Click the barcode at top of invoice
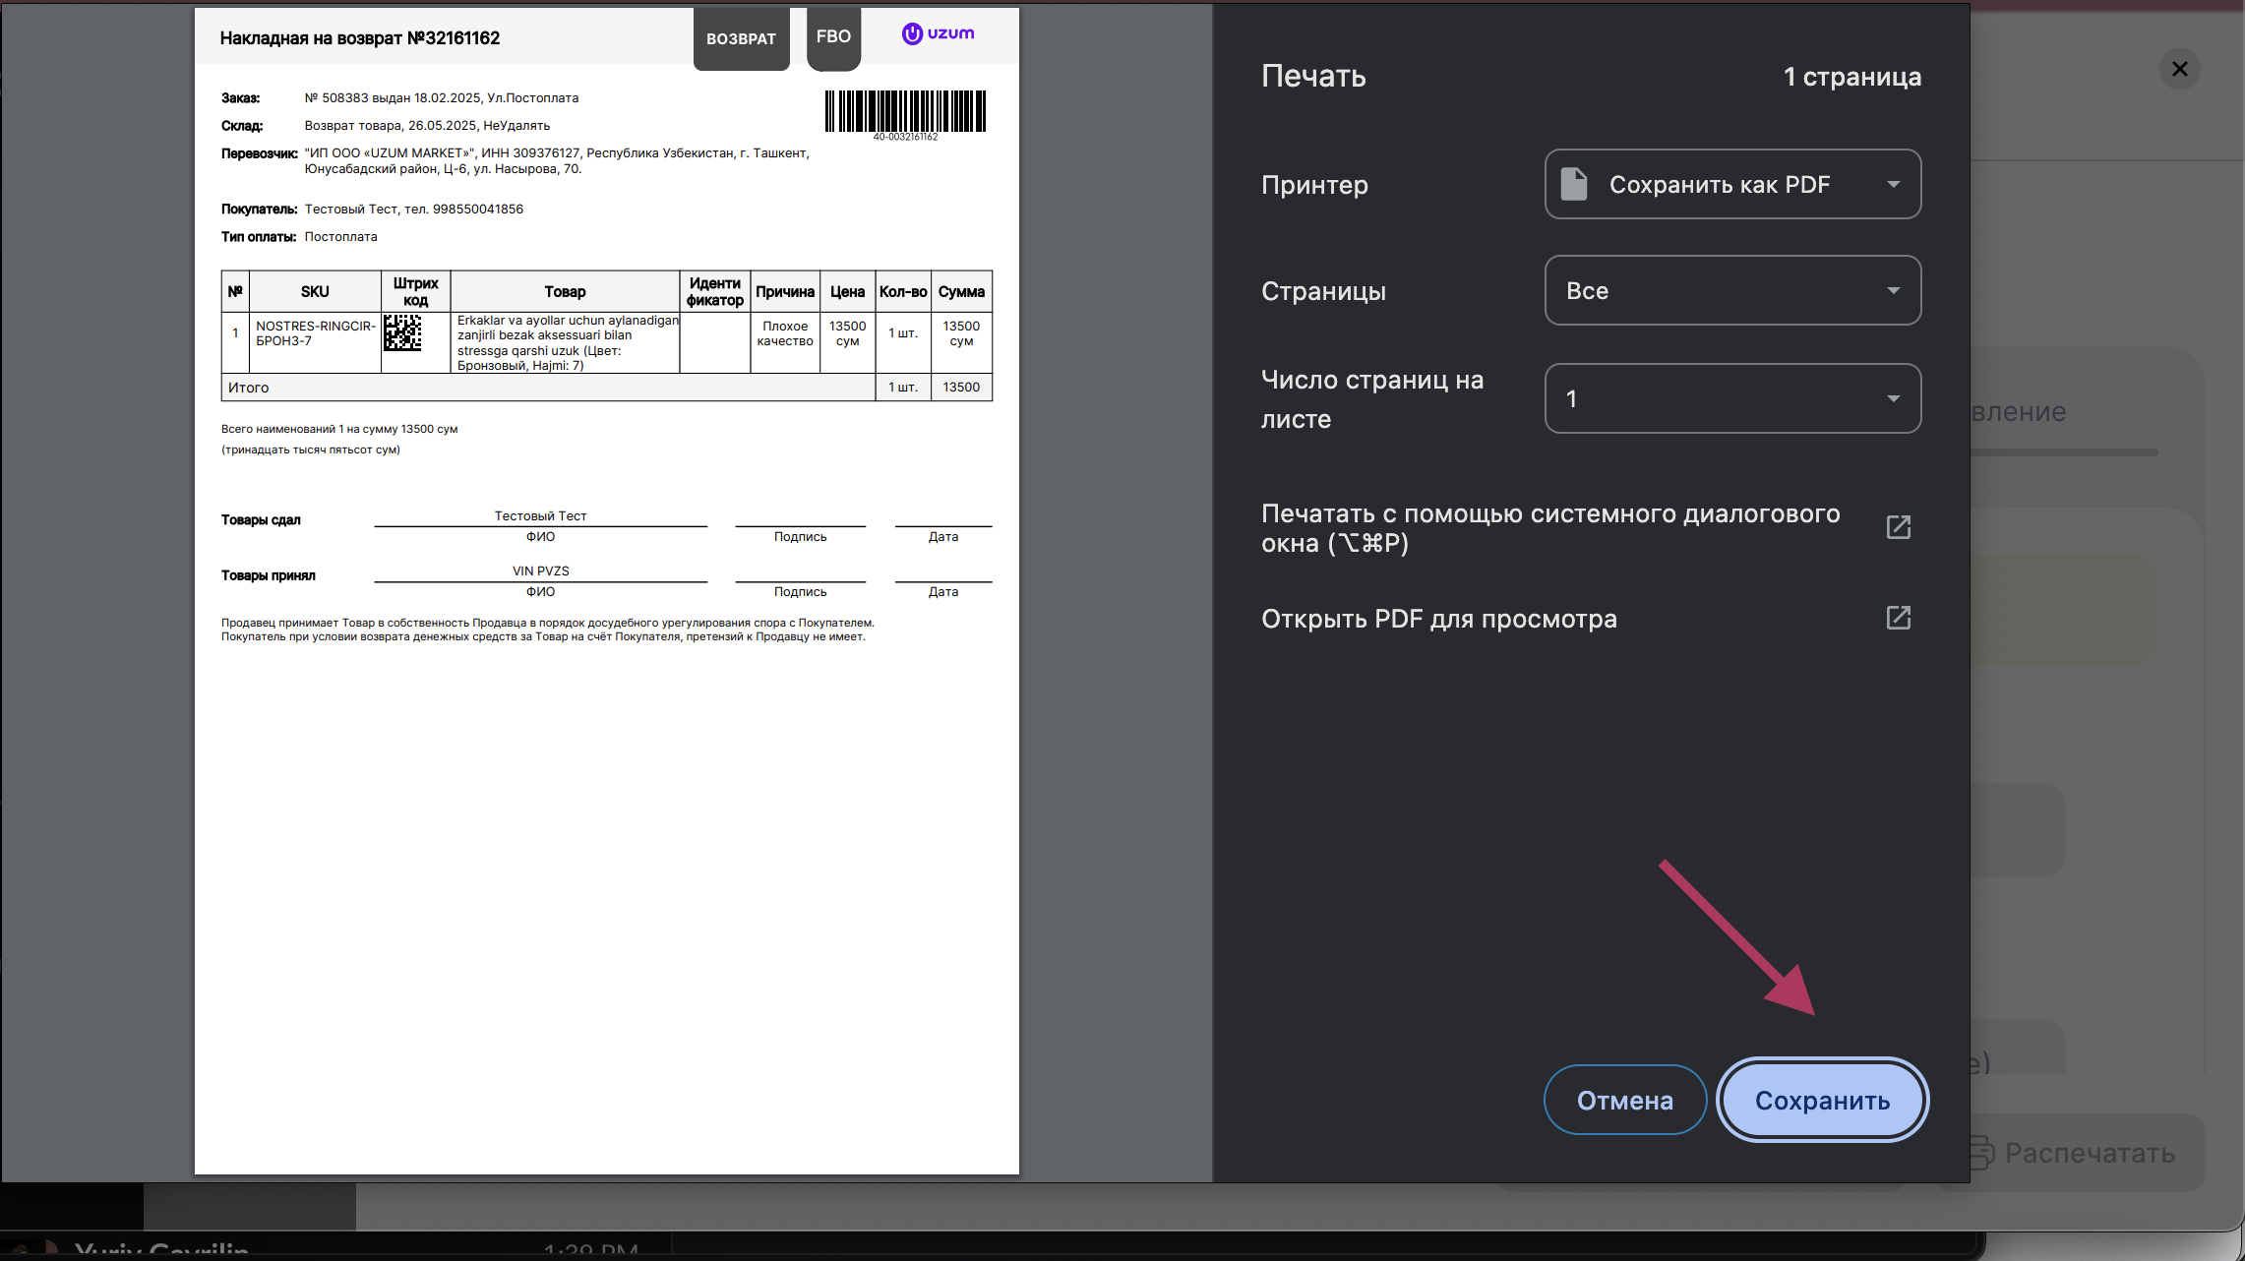Screen dimensions: 2245x1261 (905, 112)
